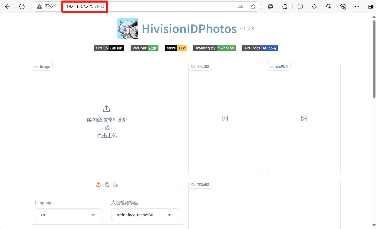Expand the Language dropdown
The width and height of the screenshot is (376, 229).
point(69,215)
